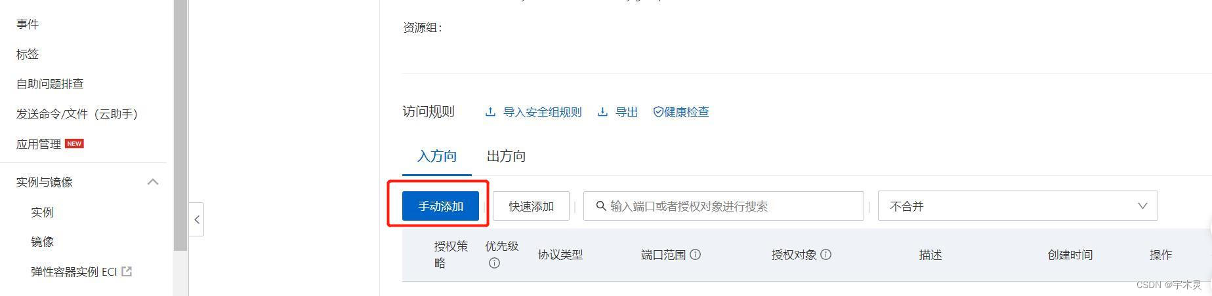This screenshot has width=1212, height=296.
Task: Click the port or authorization object search field
Action: 723,206
